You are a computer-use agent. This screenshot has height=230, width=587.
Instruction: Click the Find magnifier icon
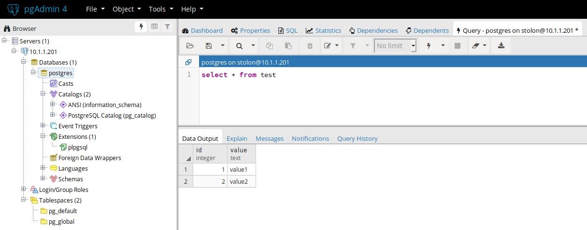pyautogui.click(x=239, y=46)
